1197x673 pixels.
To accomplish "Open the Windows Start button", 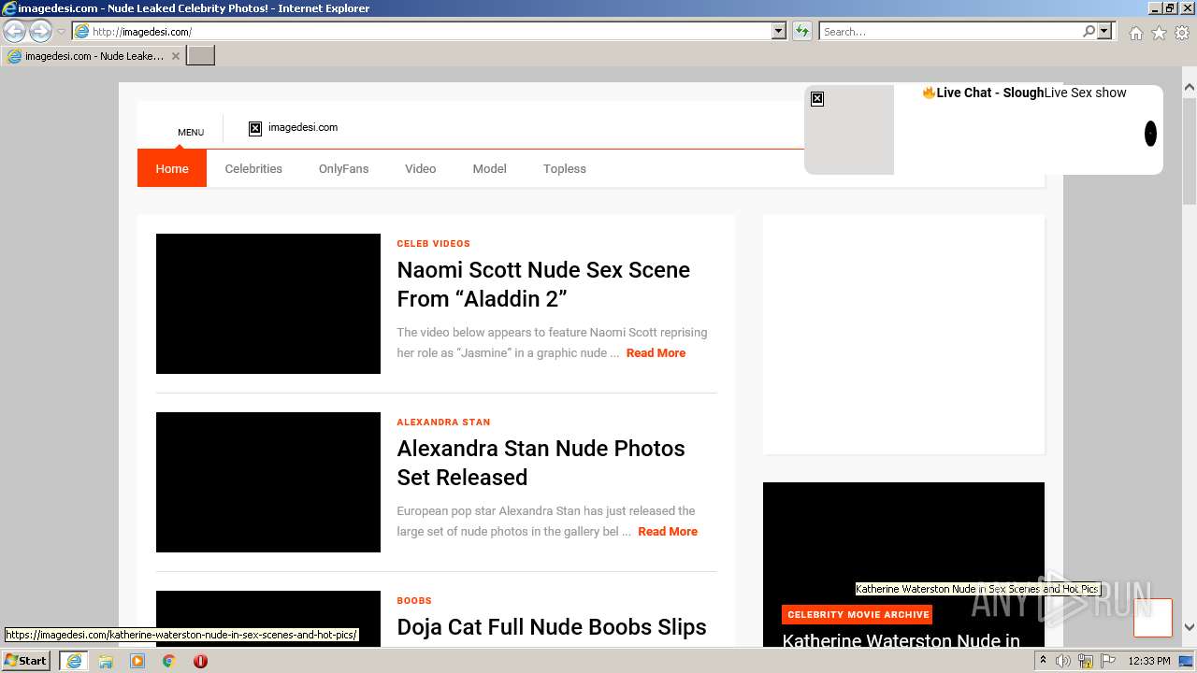I will (26, 661).
